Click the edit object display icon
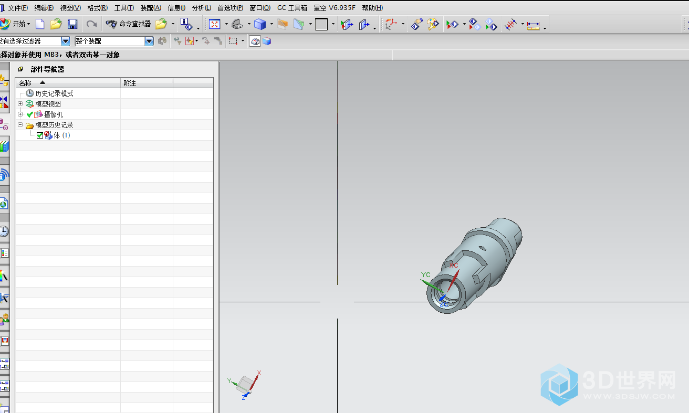Screen dimensions: 689x413 pyautogui.click(x=417, y=24)
